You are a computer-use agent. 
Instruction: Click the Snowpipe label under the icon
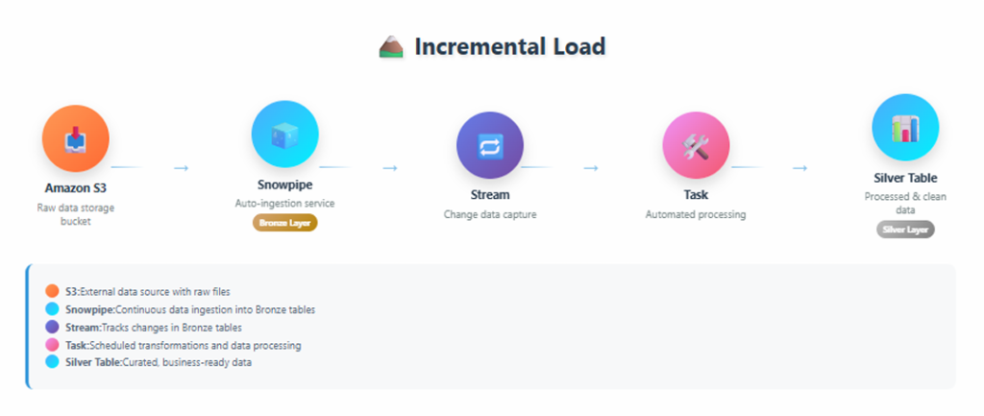click(284, 184)
